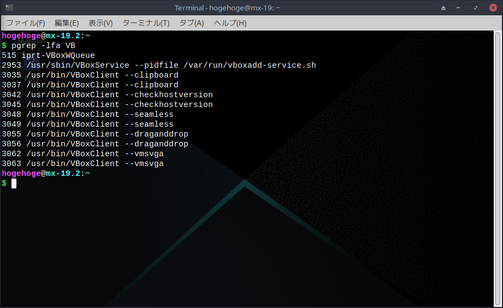This screenshot has width=503, height=308.
Task: Click the Terminal window title text
Action: coord(227,8)
